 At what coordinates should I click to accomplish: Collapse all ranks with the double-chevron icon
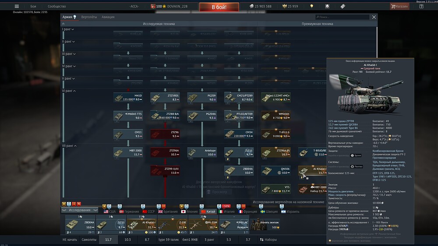[64, 24]
